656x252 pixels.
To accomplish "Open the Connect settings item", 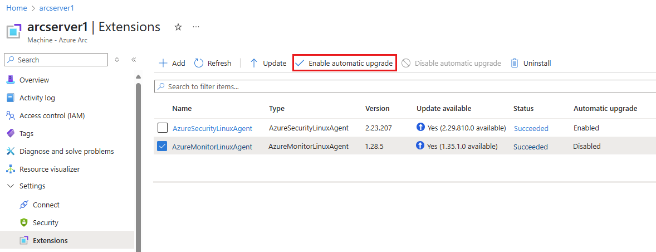I will [x=46, y=205].
